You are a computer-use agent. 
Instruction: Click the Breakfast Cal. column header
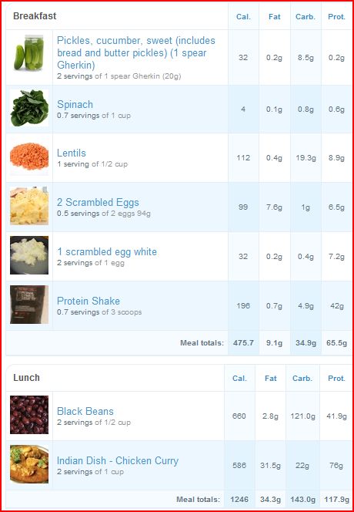coord(243,17)
